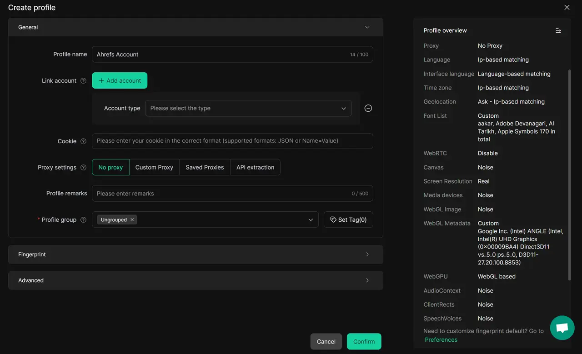Screen dimensions: 582x354
Task: Remove the Ungrouped tag with its x
Action: tap(132, 220)
